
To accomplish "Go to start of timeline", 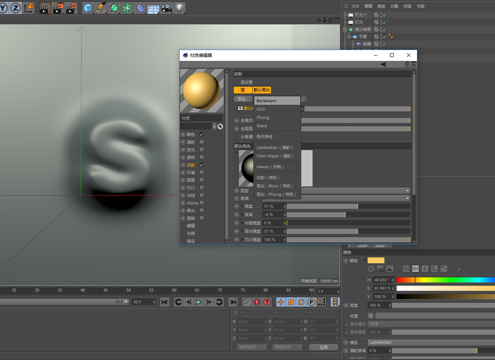I will coord(165,302).
